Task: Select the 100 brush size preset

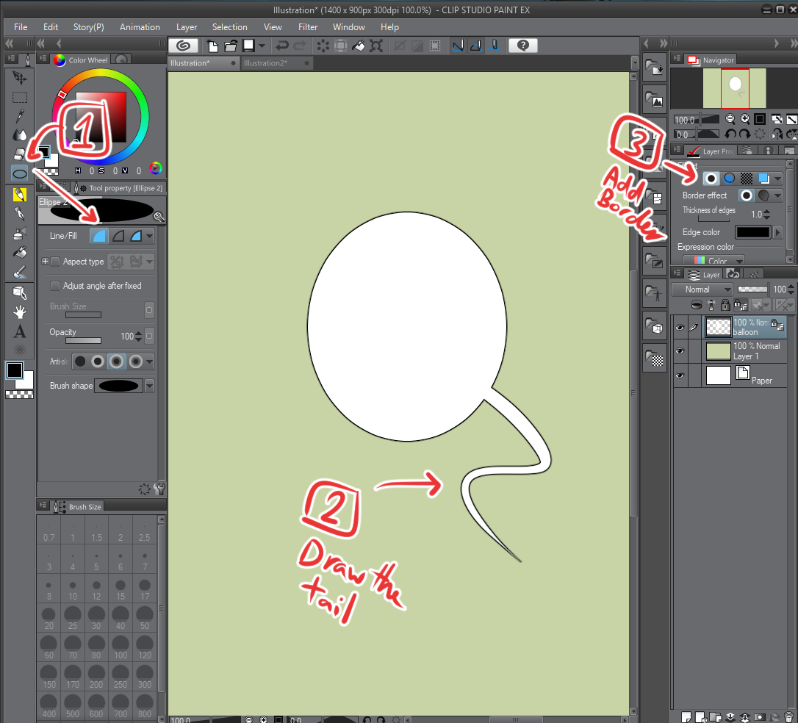Action: click(x=121, y=647)
